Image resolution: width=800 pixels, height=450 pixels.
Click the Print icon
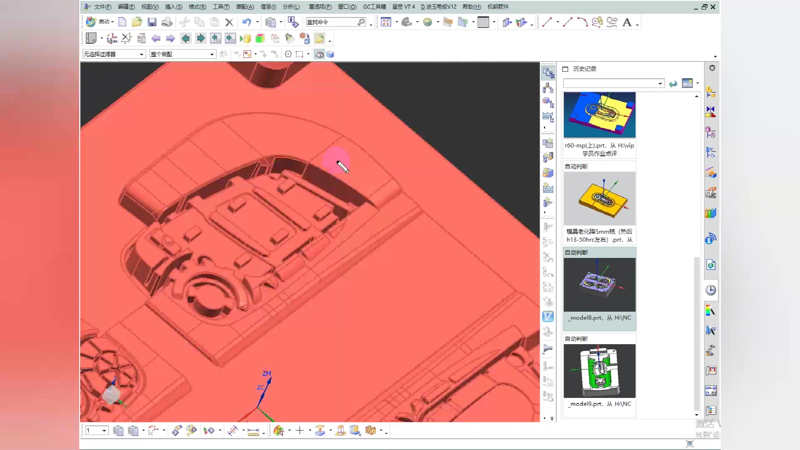pyautogui.click(x=167, y=22)
